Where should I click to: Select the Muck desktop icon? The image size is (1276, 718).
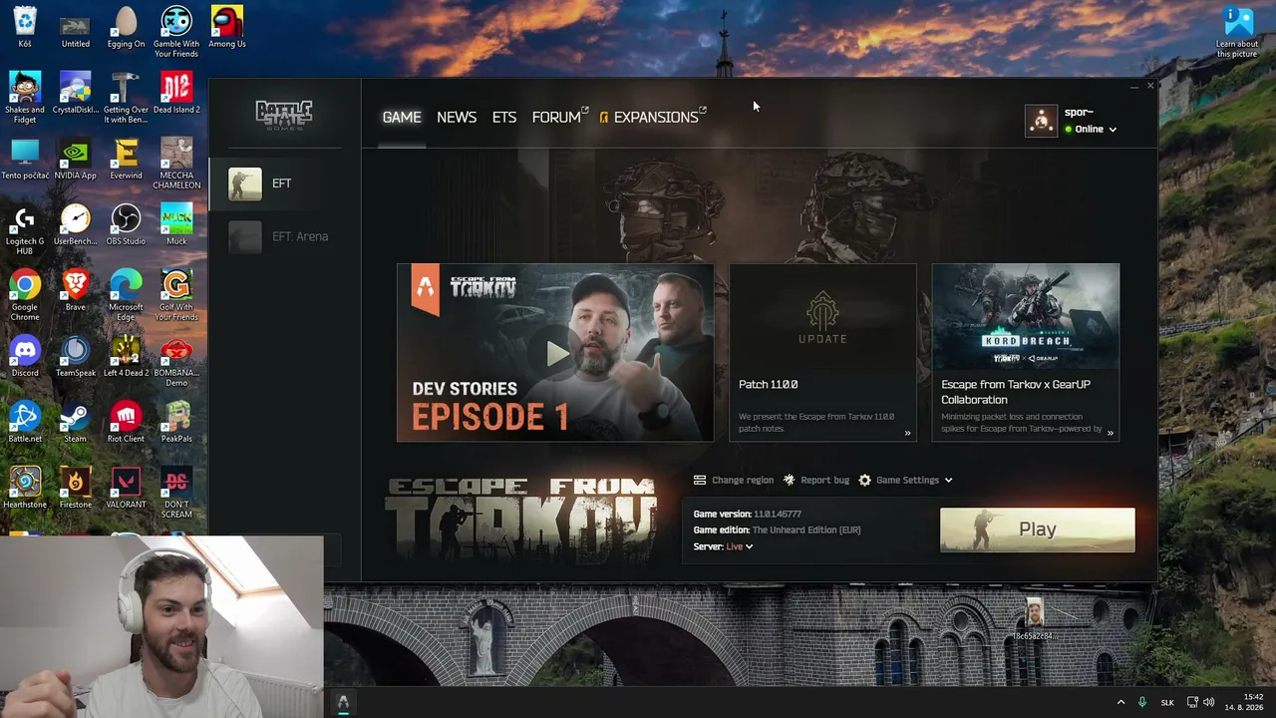click(176, 225)
